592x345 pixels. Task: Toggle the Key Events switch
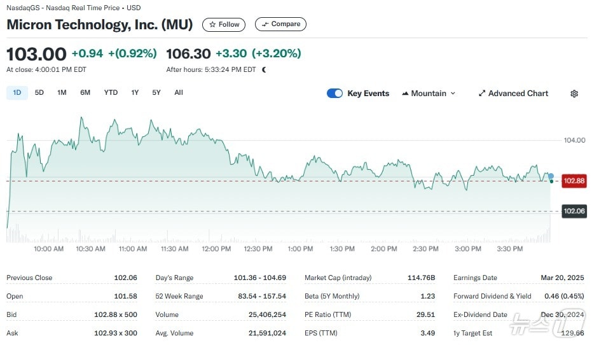click(x=334, y=94)
